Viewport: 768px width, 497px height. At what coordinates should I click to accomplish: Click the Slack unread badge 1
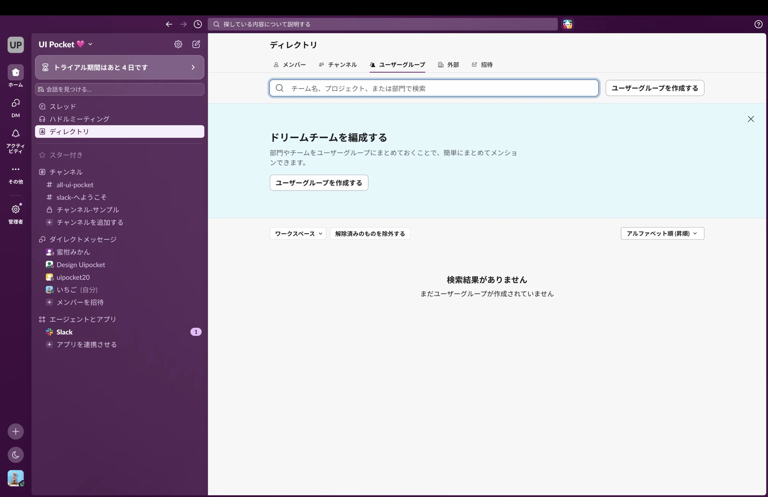(195, 332)
